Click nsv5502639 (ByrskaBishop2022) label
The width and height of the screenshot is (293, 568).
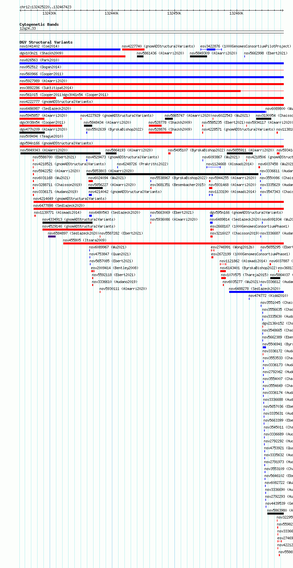115,129
